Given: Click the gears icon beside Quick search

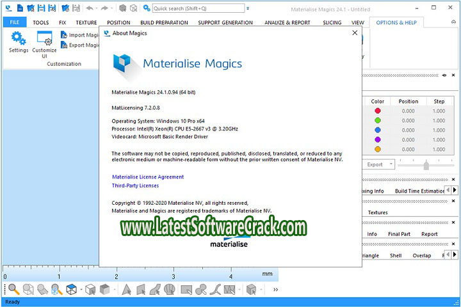Looking at the screenshot, I should [x=147, y=8].
